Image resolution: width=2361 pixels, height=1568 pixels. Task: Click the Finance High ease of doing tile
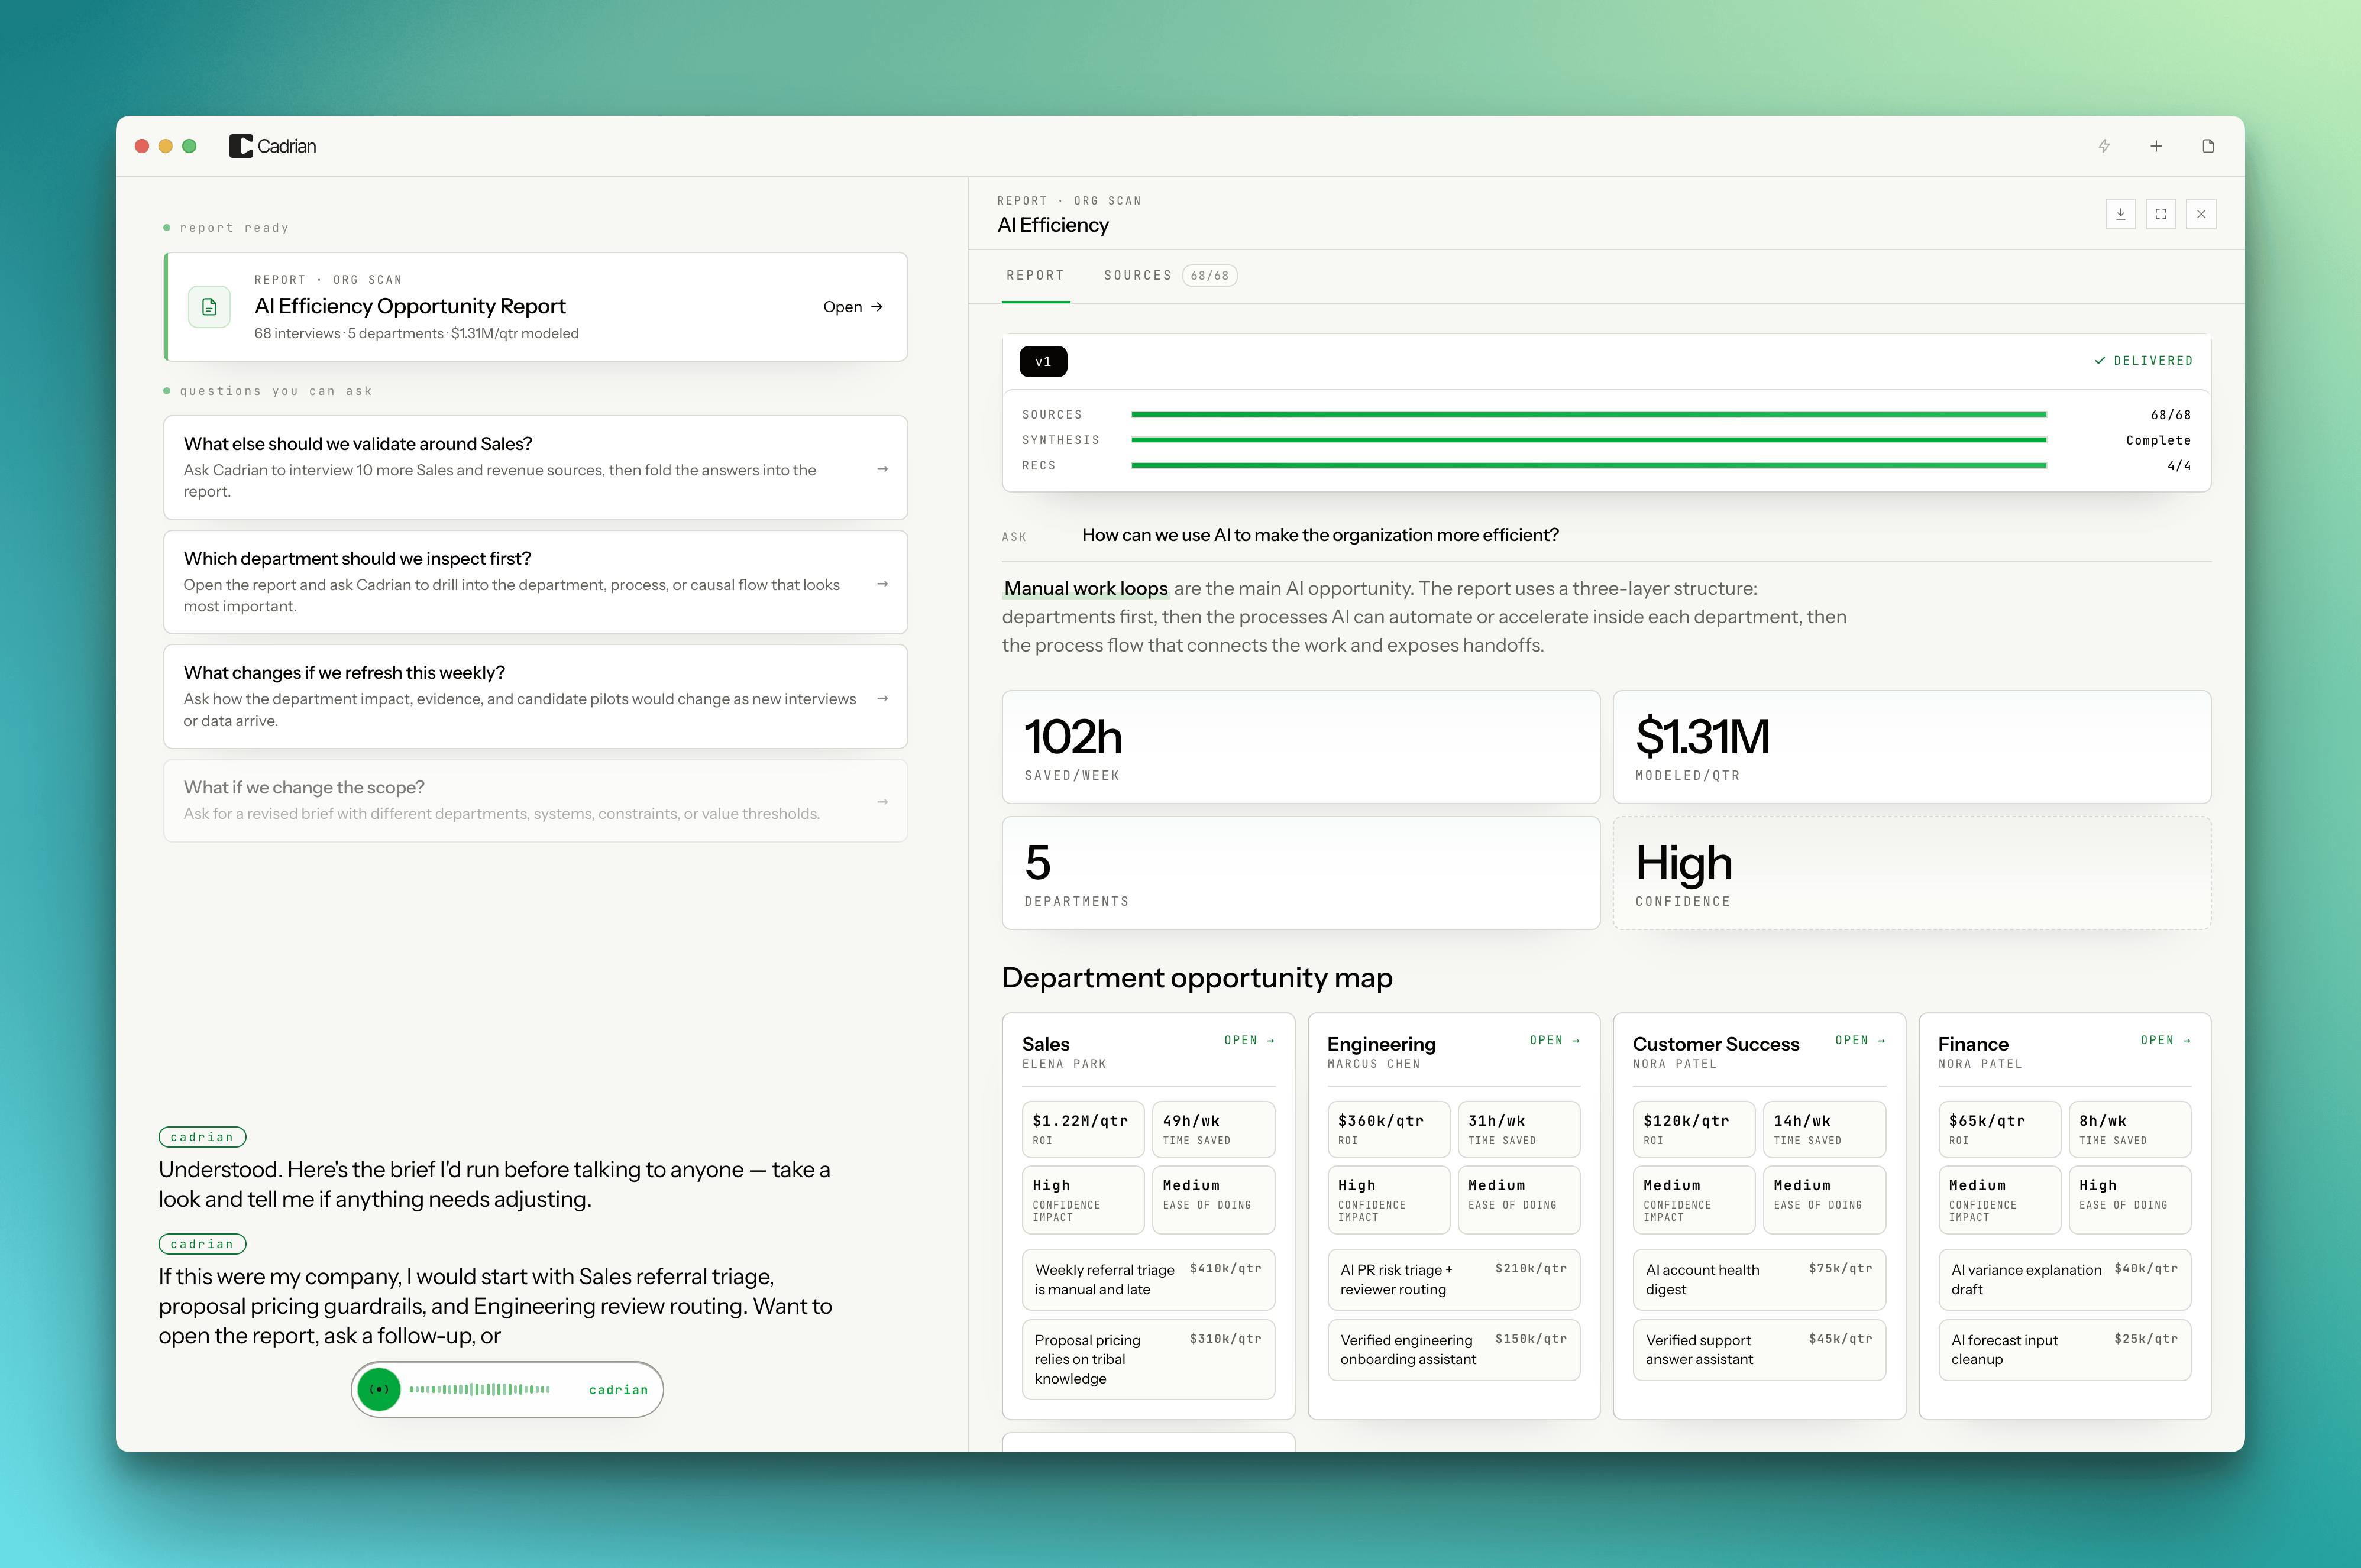click(2130, 1199)
